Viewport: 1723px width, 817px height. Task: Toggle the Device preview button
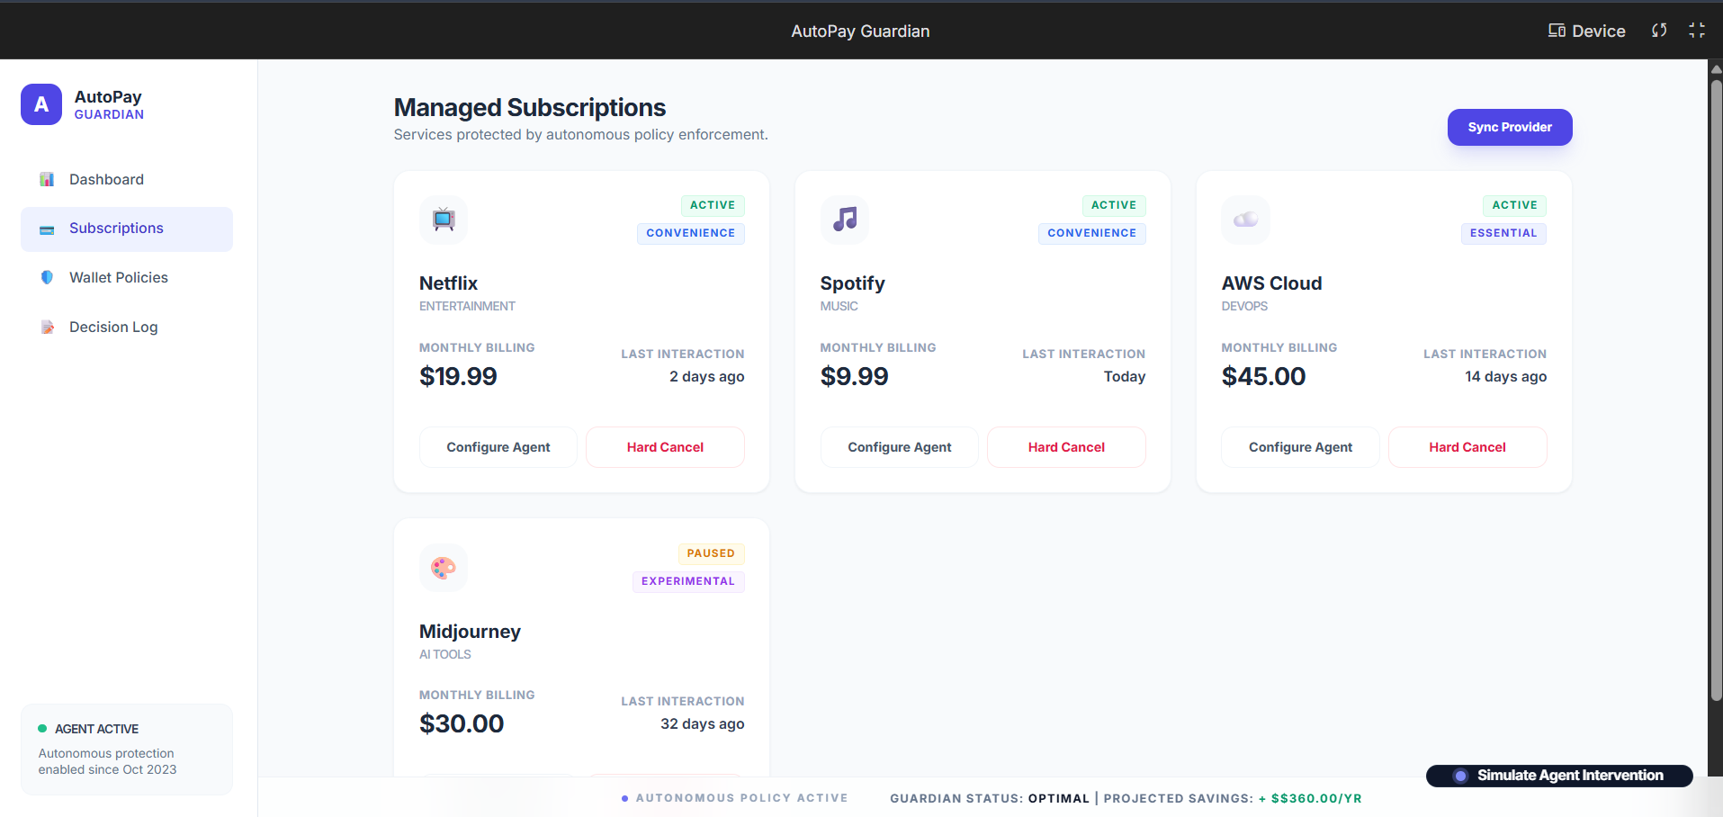point(1586,31)
